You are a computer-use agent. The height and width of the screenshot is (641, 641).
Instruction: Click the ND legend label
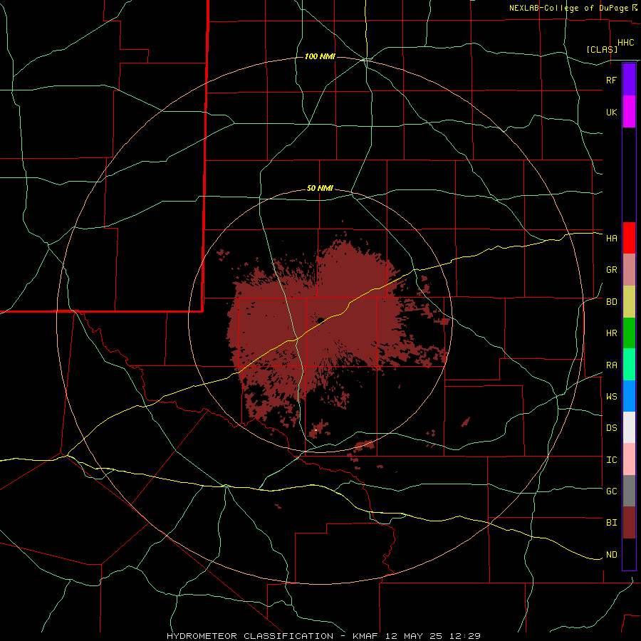point(611,555)
